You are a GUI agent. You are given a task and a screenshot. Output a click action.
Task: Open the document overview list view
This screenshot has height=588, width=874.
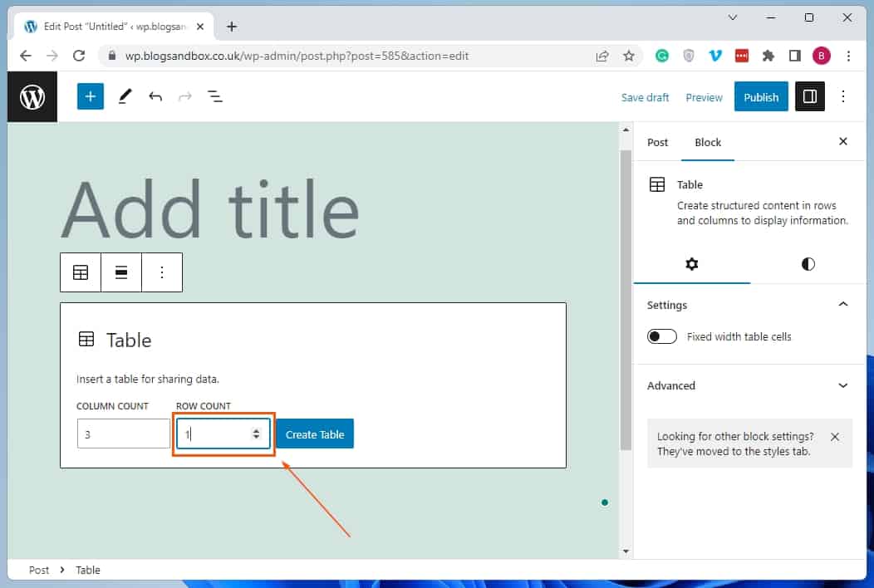(215, 96)
